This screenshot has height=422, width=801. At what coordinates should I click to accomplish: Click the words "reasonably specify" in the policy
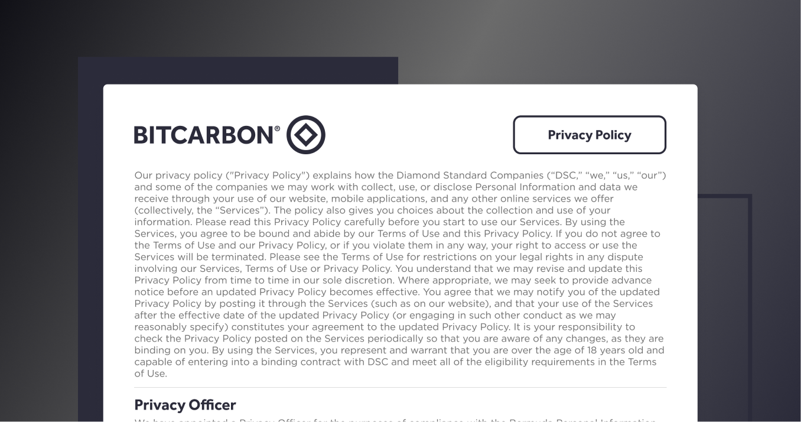pos(181,327)
